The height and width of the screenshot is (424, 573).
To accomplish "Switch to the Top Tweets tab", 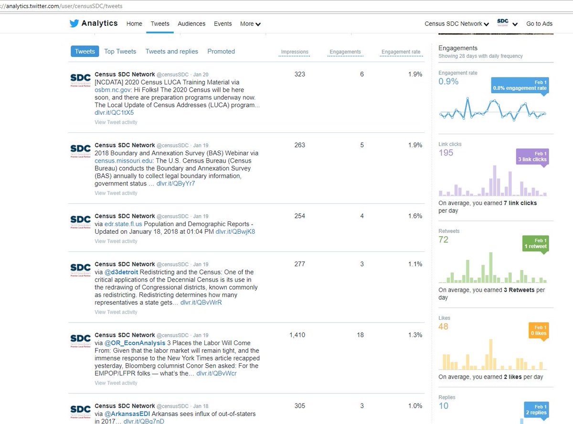I will [x=120, y=51].
